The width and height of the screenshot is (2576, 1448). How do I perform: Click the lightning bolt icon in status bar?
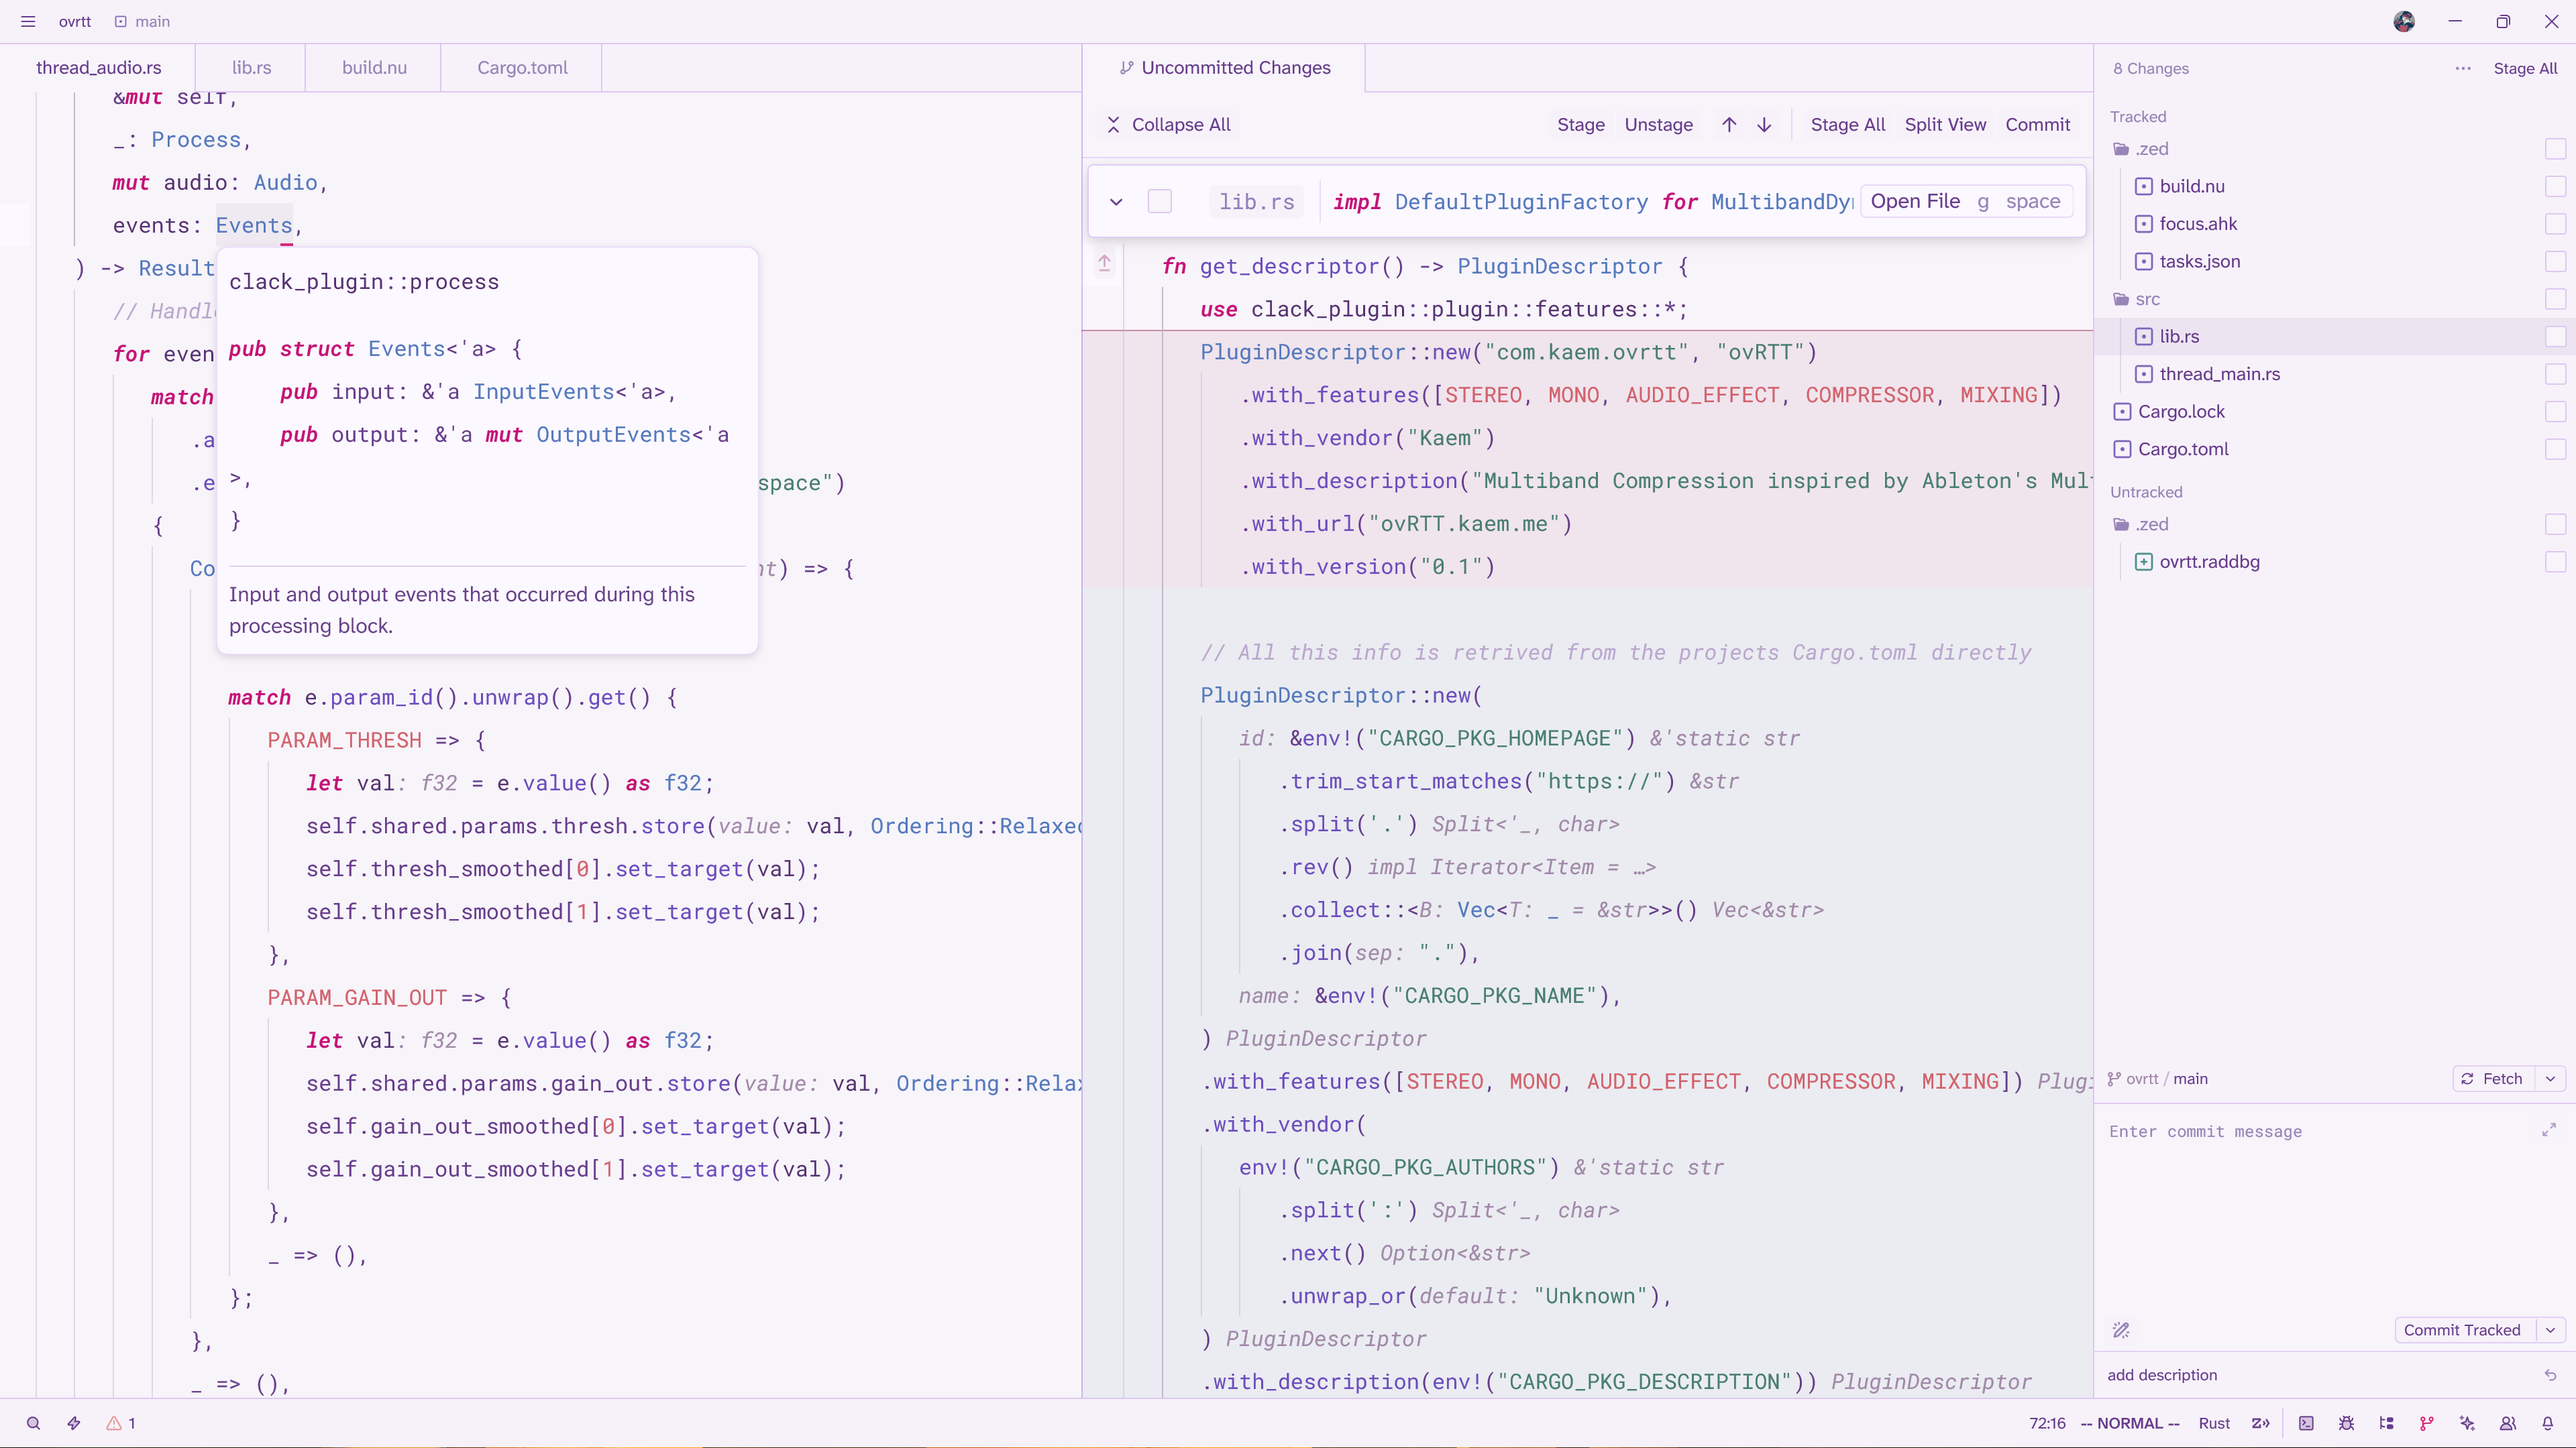74,1423
